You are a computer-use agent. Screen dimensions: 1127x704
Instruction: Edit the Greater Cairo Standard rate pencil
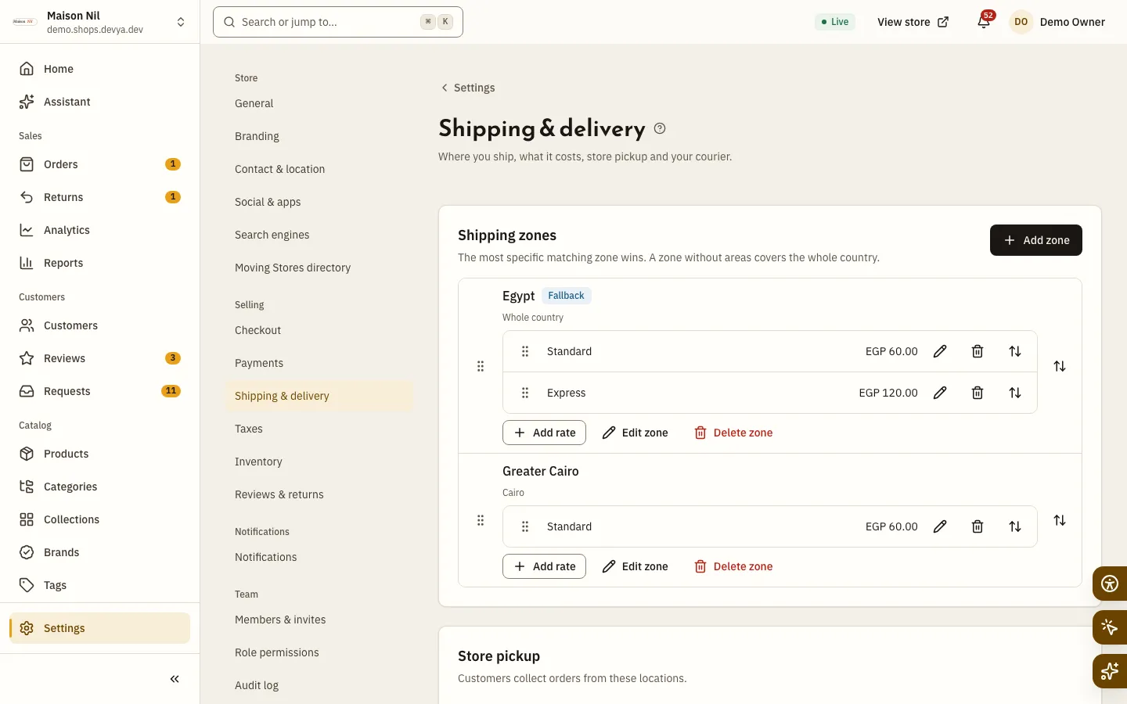(940, 526)
